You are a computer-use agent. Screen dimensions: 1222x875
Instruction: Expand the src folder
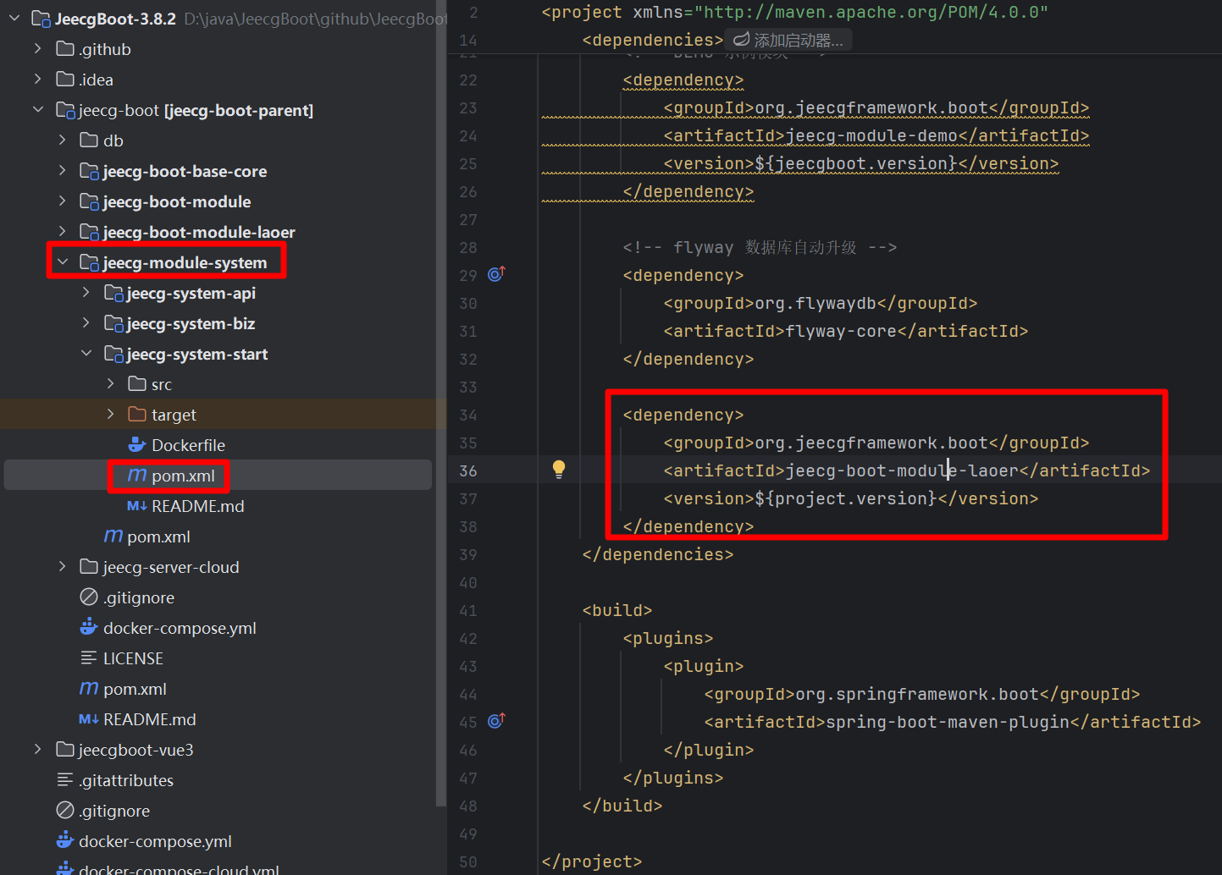click(111, 383)
